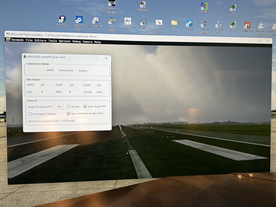The width and height of the screenshot is (276, 207).
Task: Click the AutoFPS window title icon
Action: 25,56
